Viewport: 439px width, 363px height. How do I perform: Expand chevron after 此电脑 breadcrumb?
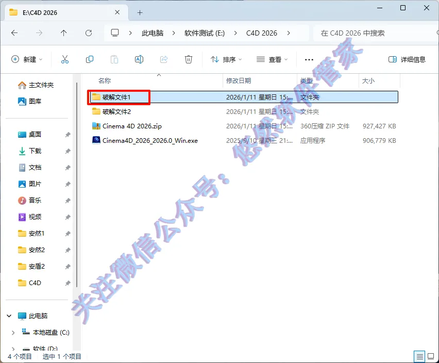point(174,33)
